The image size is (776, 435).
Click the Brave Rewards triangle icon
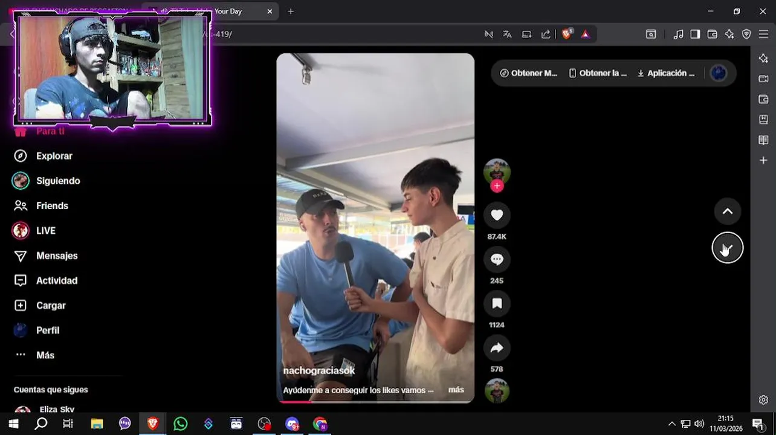(x=585, y=34)
